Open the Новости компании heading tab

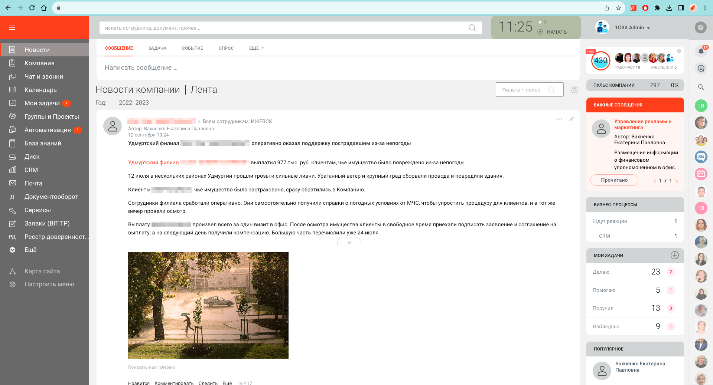(138, 89)
